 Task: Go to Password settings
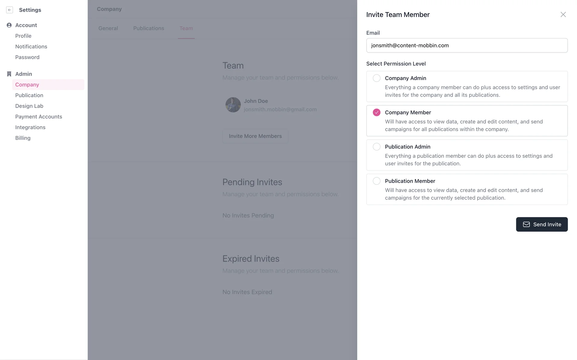click(27, 57)
